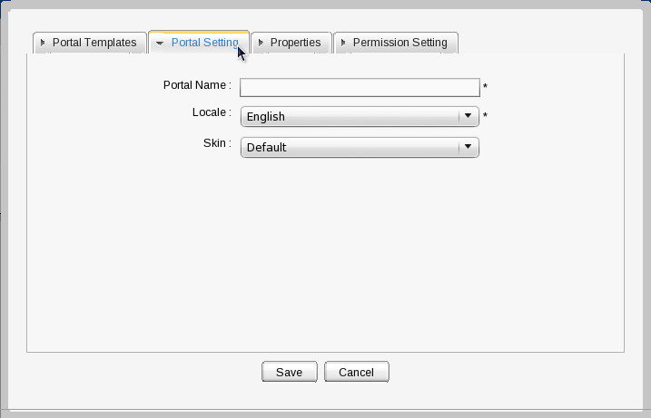Viewport: 651px width, 418px height.
Task: Click the arrow icon on Properties tab
Action: (261, 43)
